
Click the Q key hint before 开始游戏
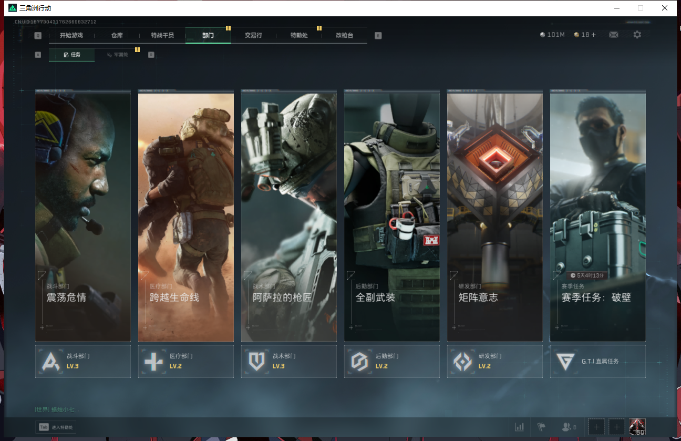(x=38, y=36)
